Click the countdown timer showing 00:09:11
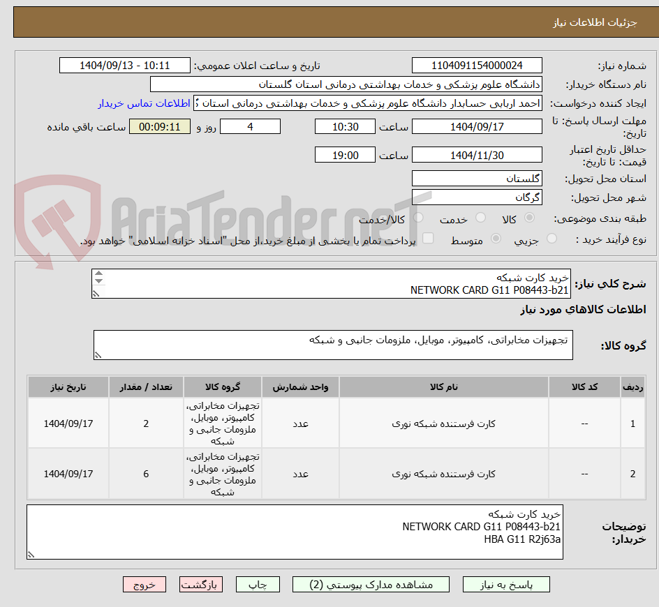659x607 pixels. (160, 126)
